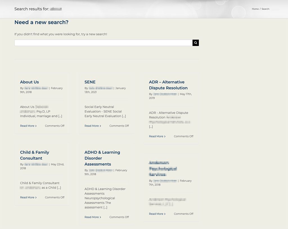The width and height of the screenshot is (288, 229).
Task: Open the About Us article title
Action: pos(30,82)
